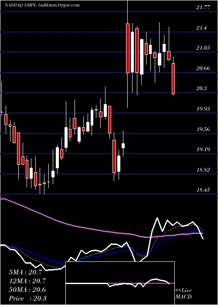Click the last red candle closing near 20.3
This screenshot has height=305, width=218.
173,78
